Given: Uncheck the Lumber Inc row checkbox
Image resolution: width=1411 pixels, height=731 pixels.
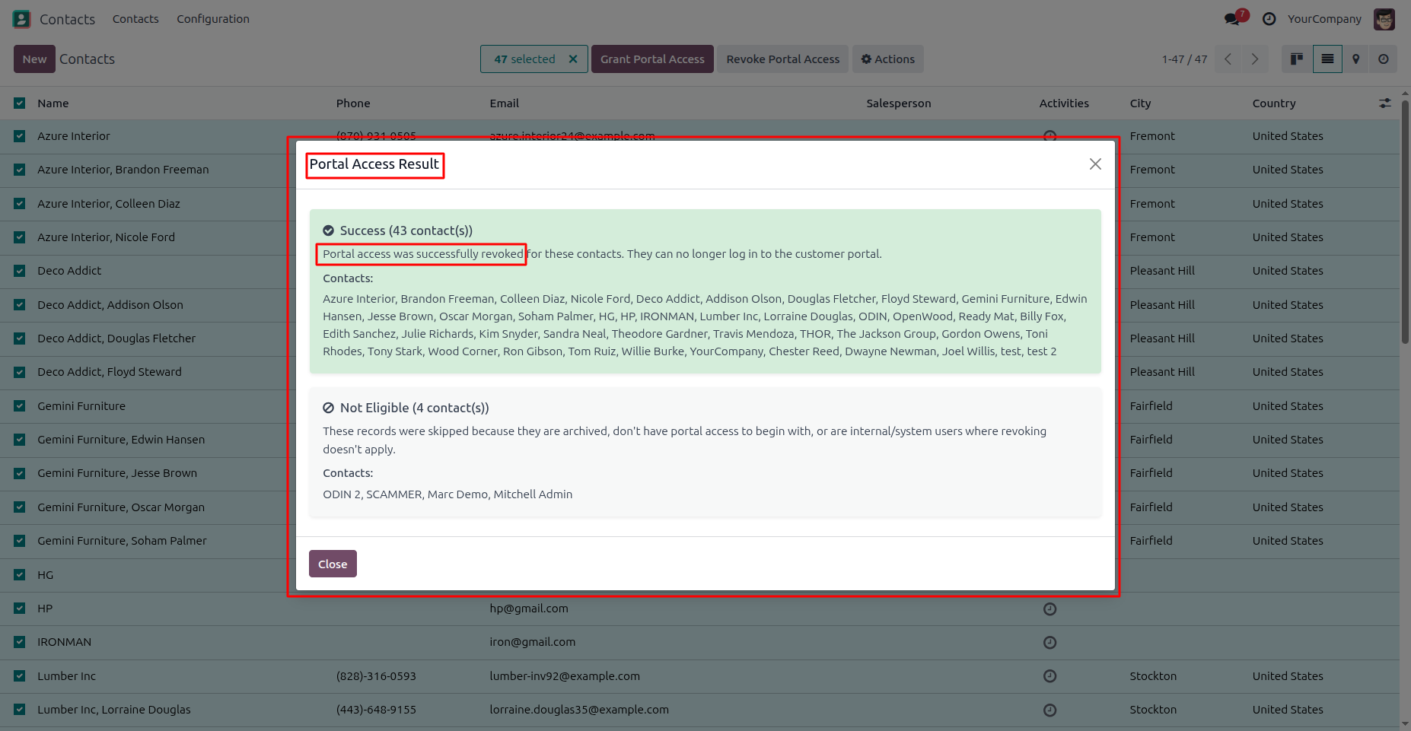Looking at the screenshot, I should coord(20,676).
